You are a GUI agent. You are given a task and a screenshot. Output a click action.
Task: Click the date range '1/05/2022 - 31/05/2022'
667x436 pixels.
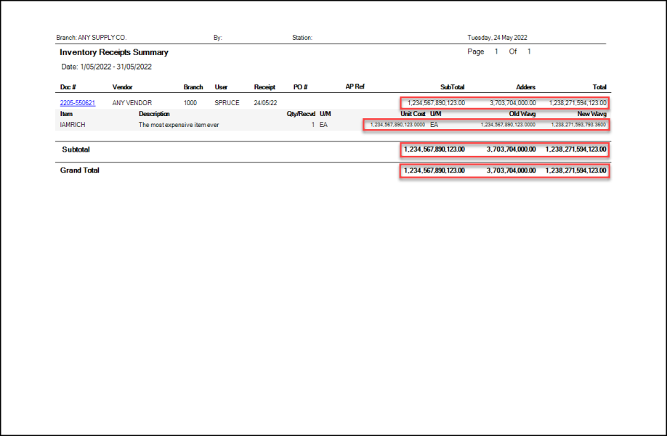(116, 67)
